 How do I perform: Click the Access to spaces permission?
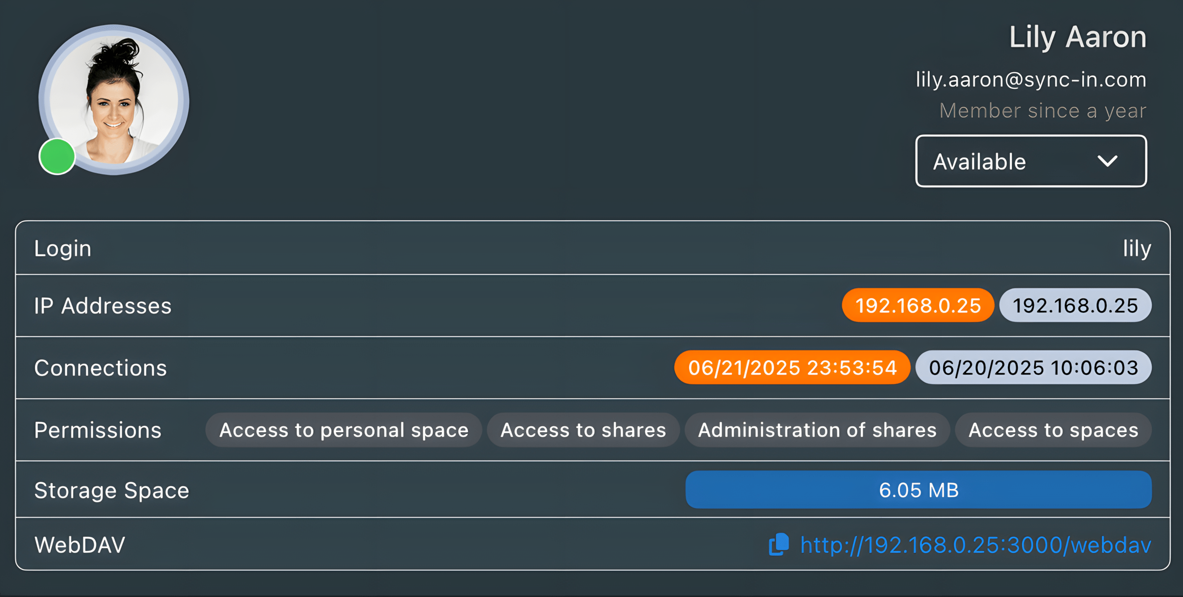(x=1053, y=430)
